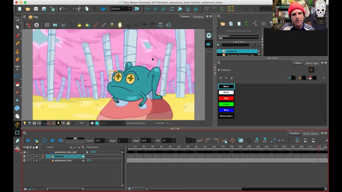342x192 pixels.
Task: Select the Pencil tool
Action: coord(17,43)
